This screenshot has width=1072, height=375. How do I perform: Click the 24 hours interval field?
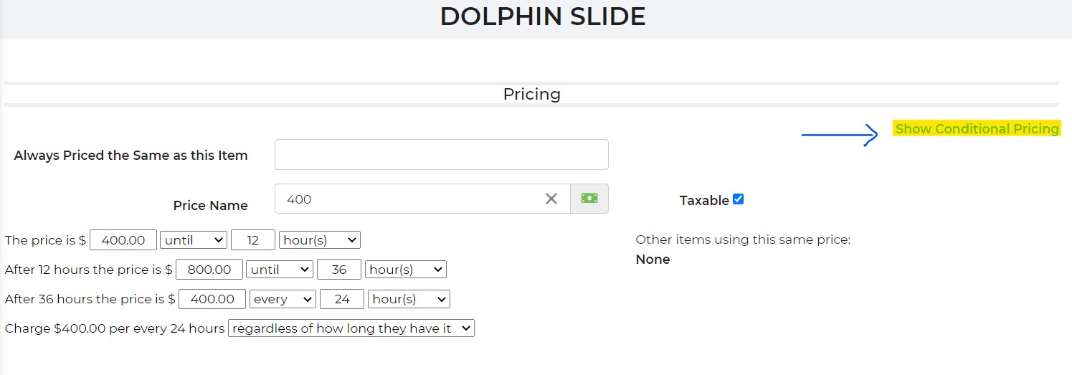342,299
